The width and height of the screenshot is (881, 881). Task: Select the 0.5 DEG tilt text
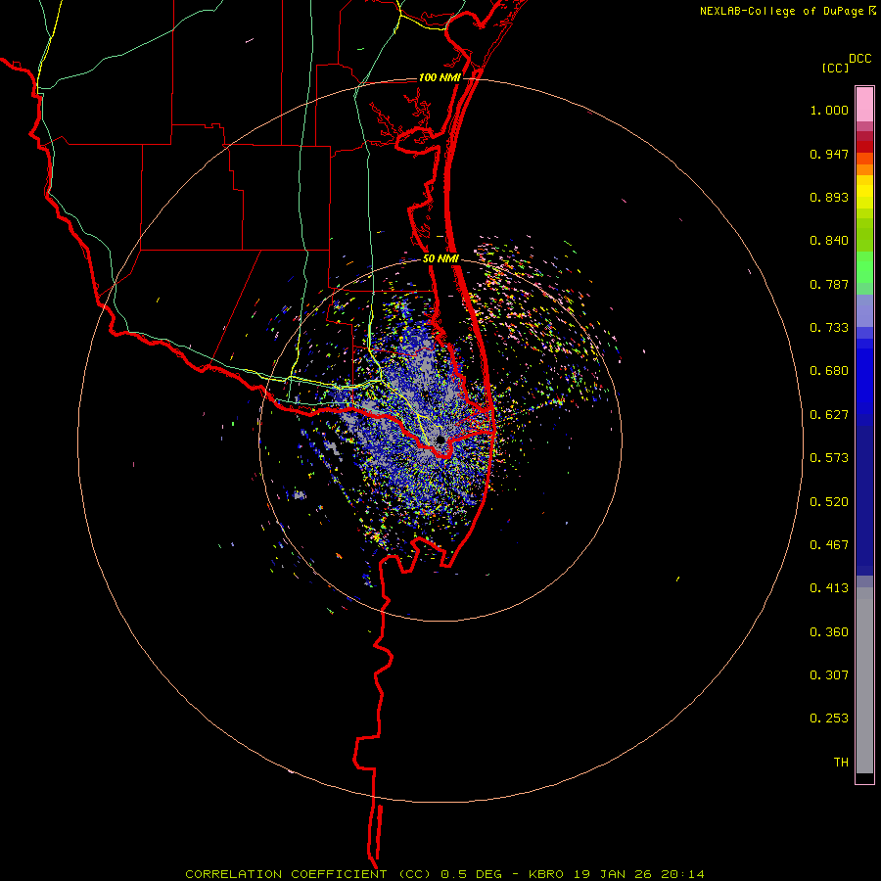tap(472, 874)
